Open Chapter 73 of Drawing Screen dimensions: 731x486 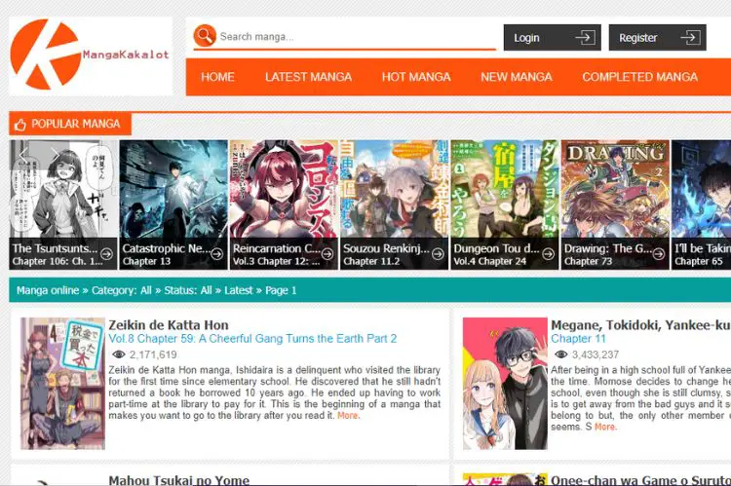tap(588, 262)
